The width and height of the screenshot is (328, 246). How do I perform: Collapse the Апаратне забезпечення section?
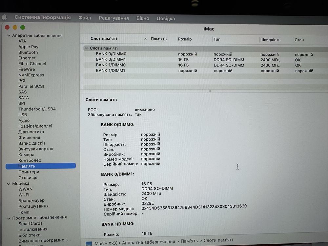pyautogui.click(x=9, y=35)
